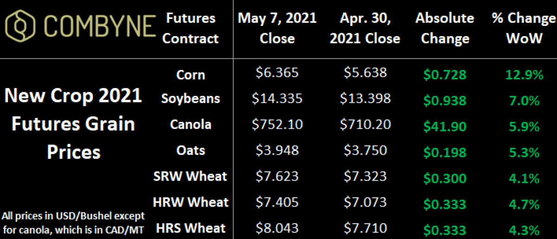Select the Soybeans row label

point(190,99)
